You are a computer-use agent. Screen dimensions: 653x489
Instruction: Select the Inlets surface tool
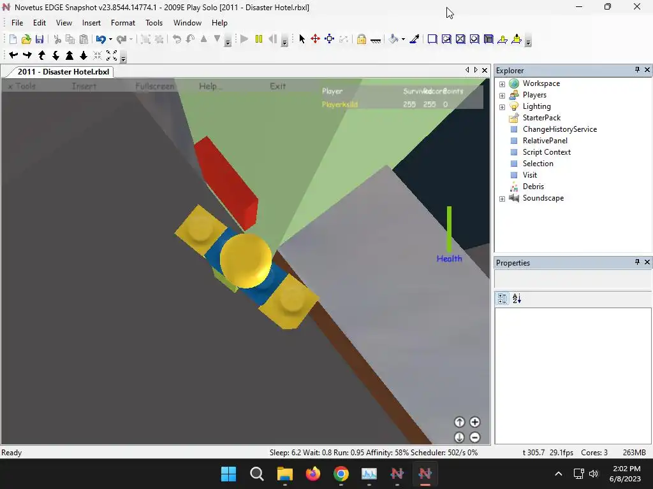tap(488, 39)
